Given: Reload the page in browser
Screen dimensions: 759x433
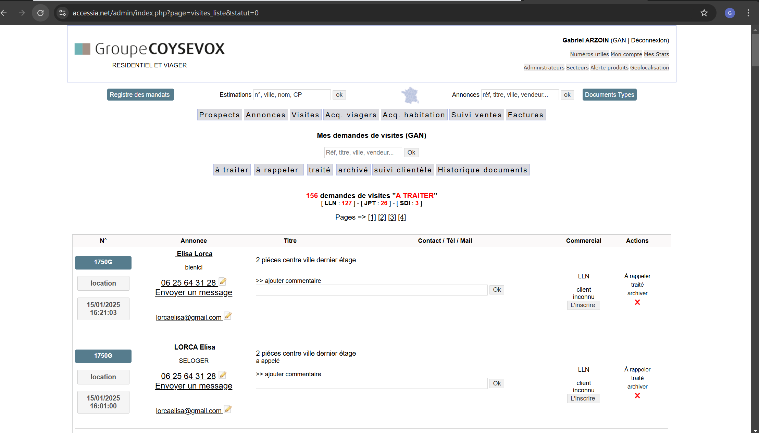Looking at the screenshot, I should point(40,13).
